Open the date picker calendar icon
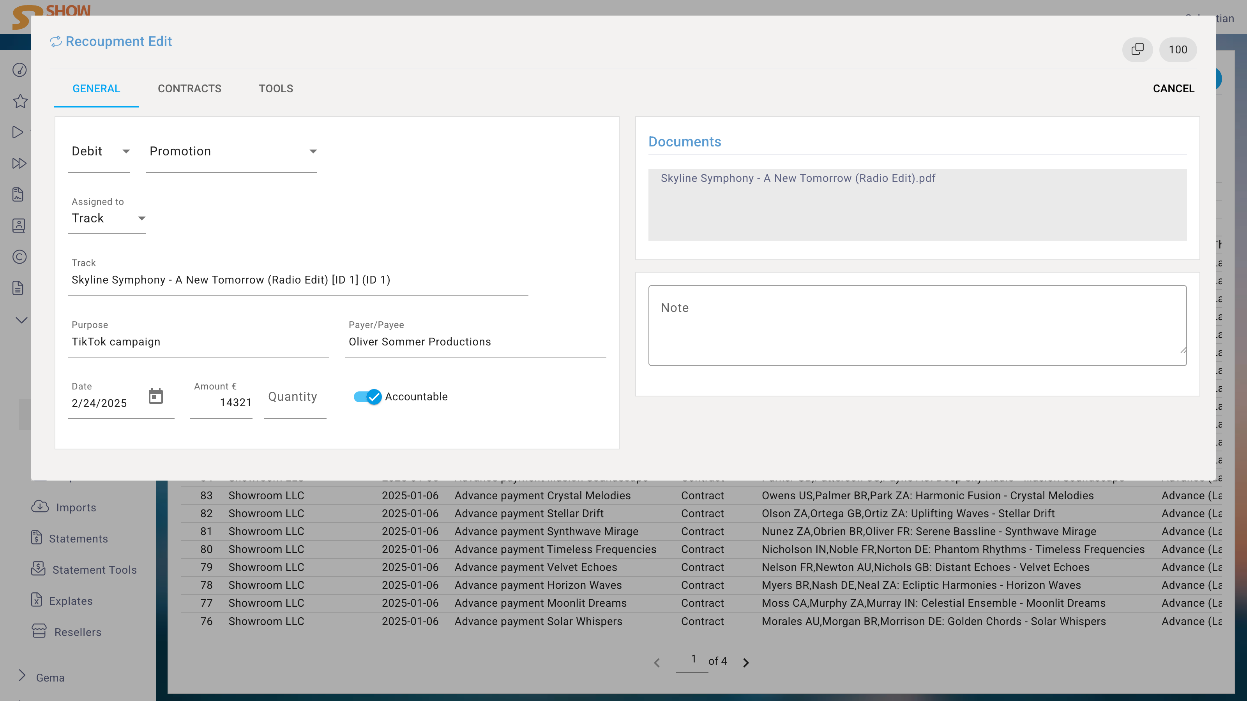Viewport: 1247px width, 701px height. [x=155, y=397]
